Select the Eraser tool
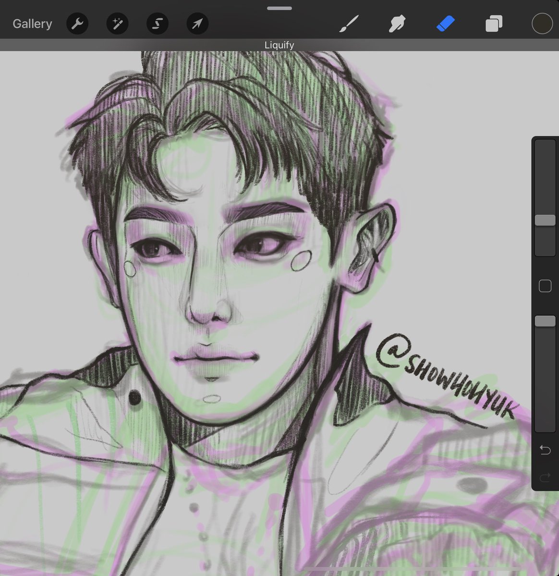 (445, 24)
